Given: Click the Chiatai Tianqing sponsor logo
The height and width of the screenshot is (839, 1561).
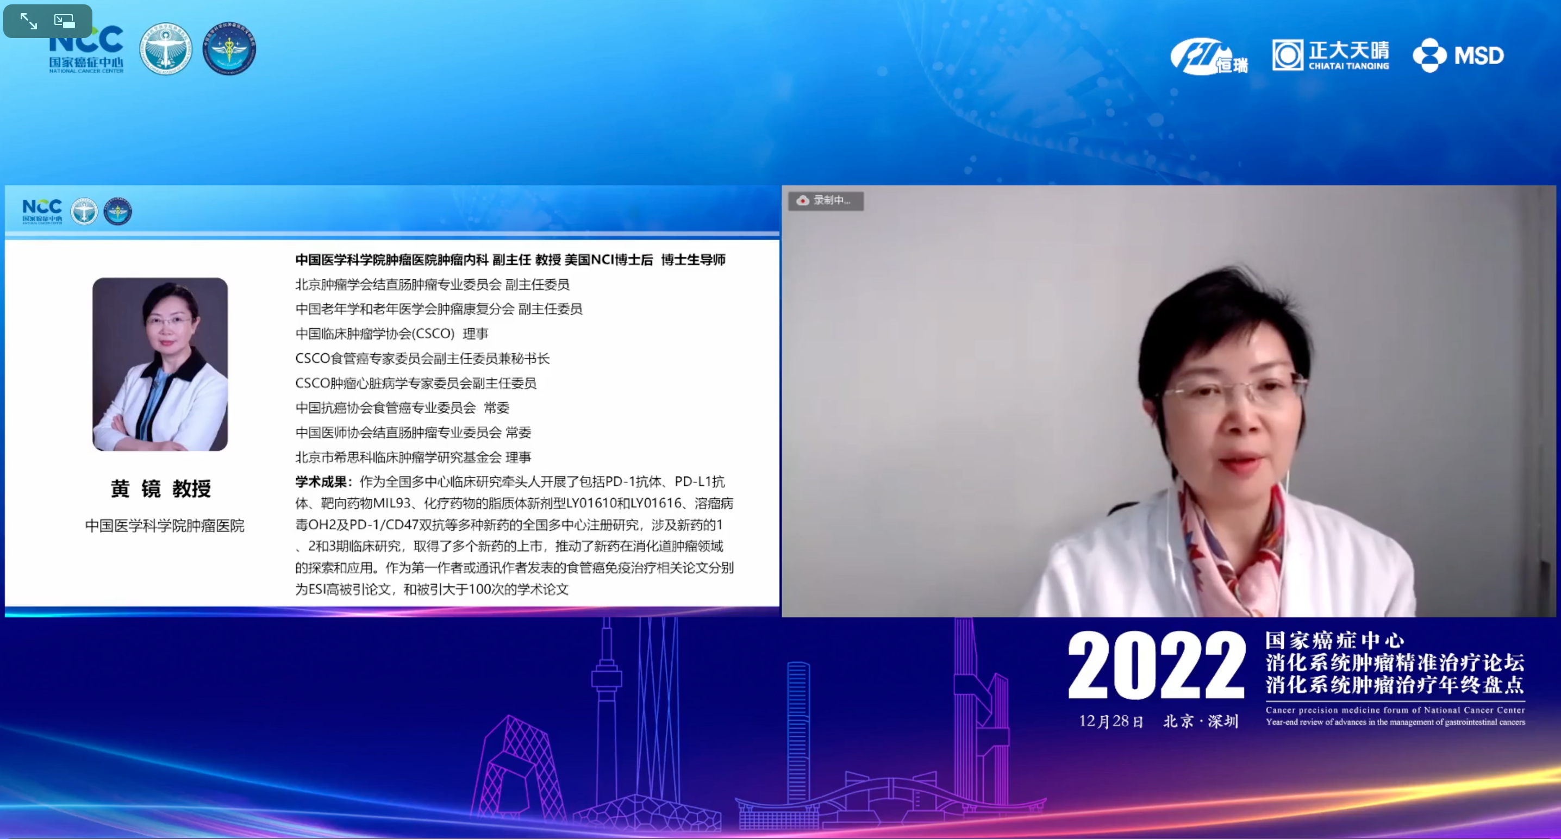Looking at the screenshot, I should point(1331,56).
